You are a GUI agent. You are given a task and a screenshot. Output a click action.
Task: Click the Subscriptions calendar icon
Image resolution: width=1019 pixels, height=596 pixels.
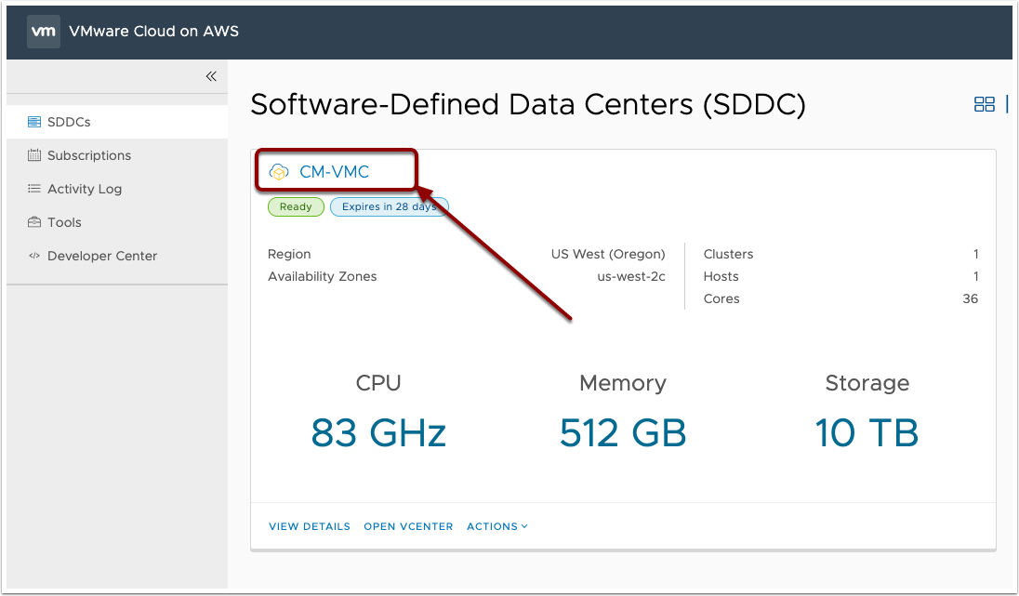click(34, 155)
